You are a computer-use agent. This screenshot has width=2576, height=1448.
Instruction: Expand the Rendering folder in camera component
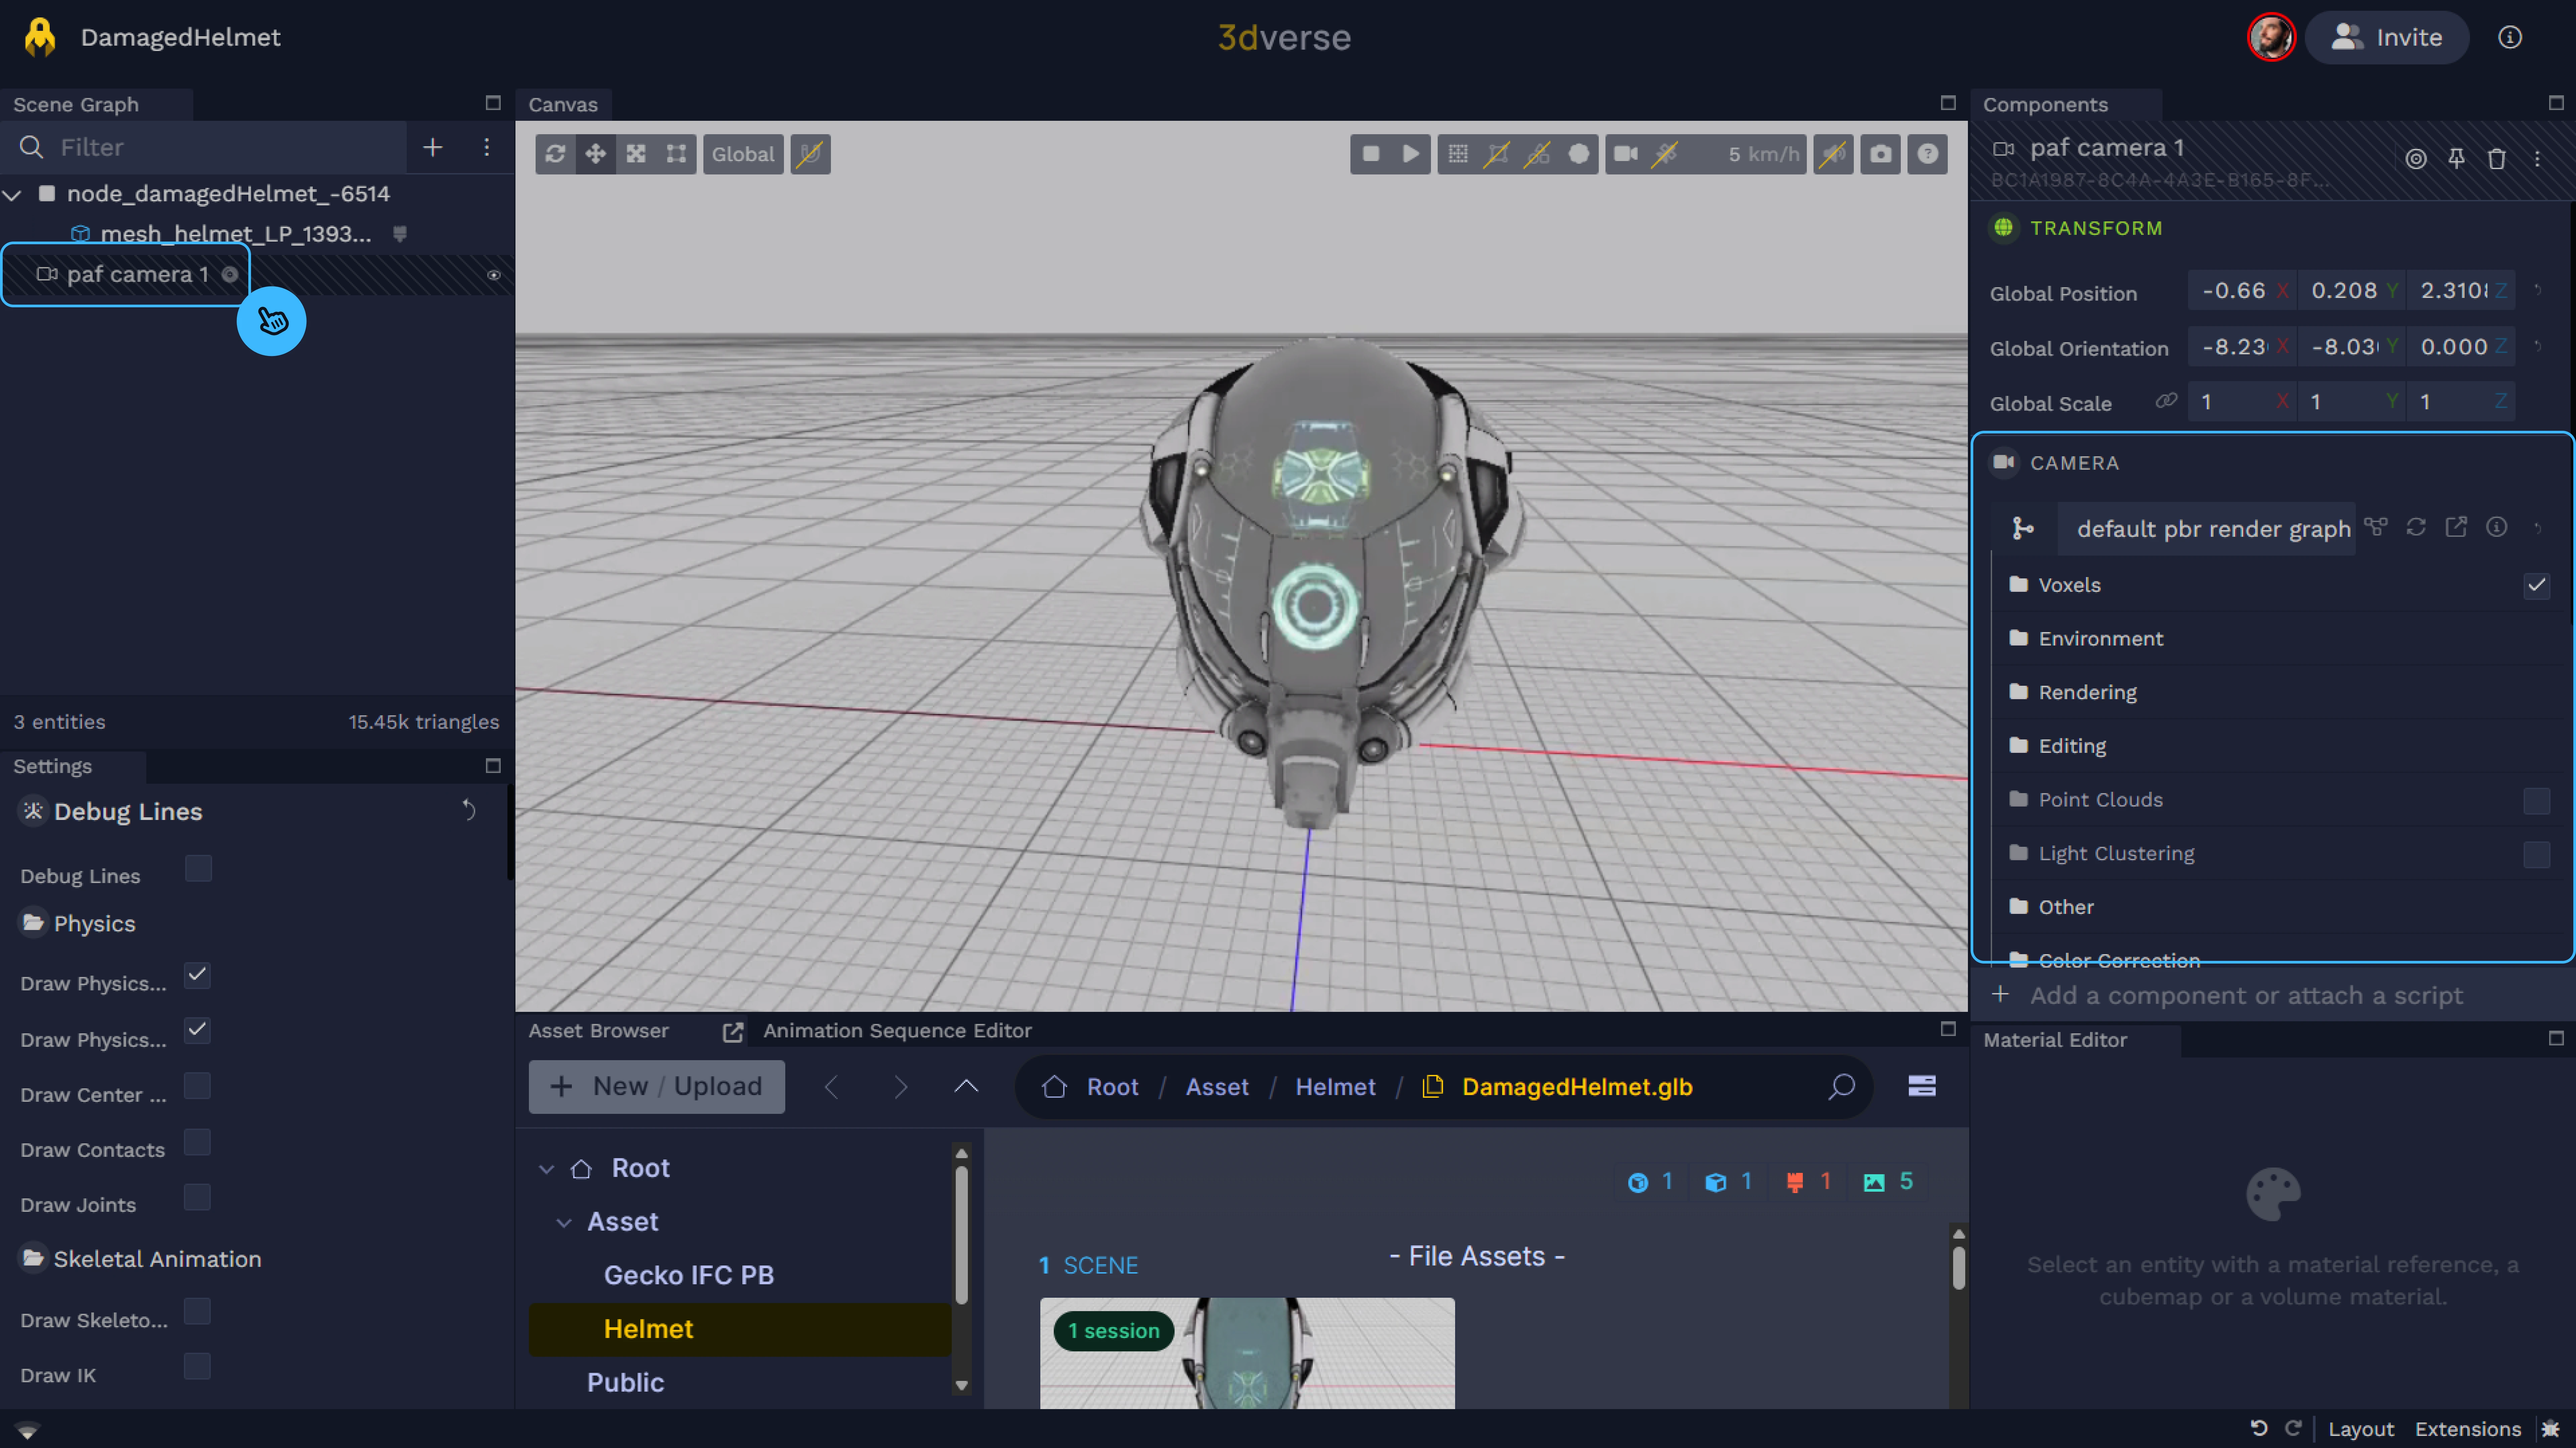(x=2087, y=692)
